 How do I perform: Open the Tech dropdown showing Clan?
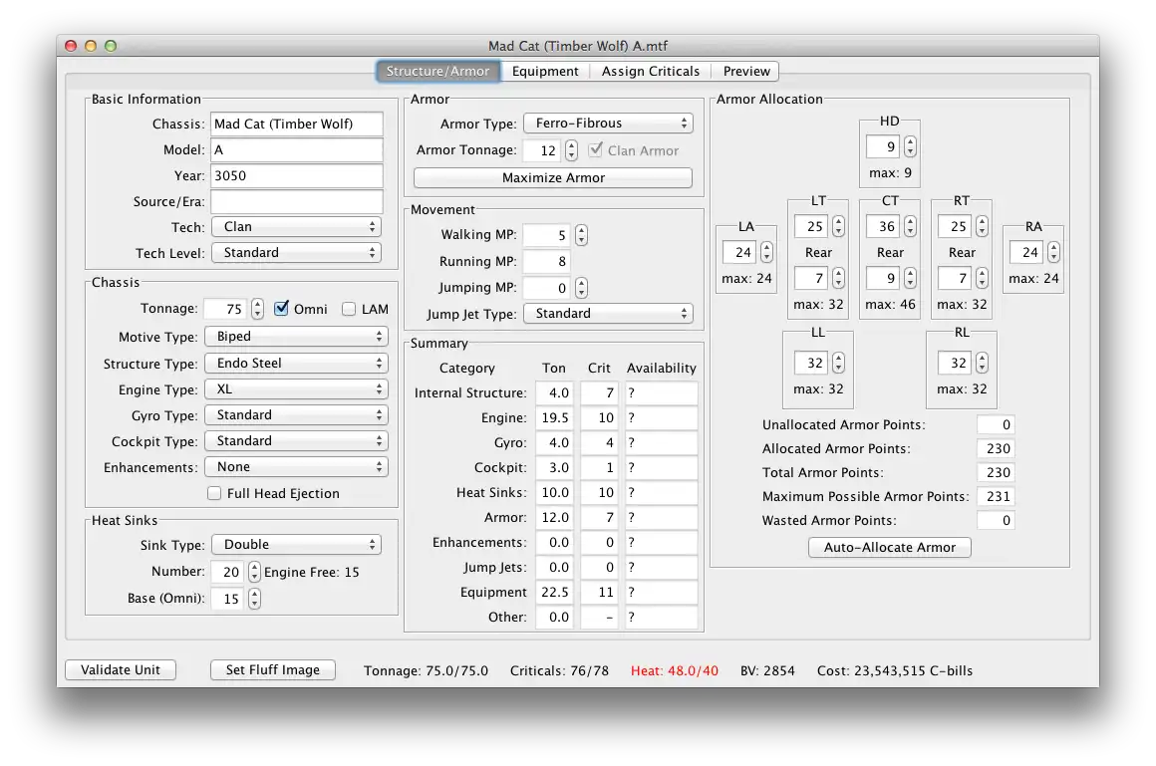[296, 227]
